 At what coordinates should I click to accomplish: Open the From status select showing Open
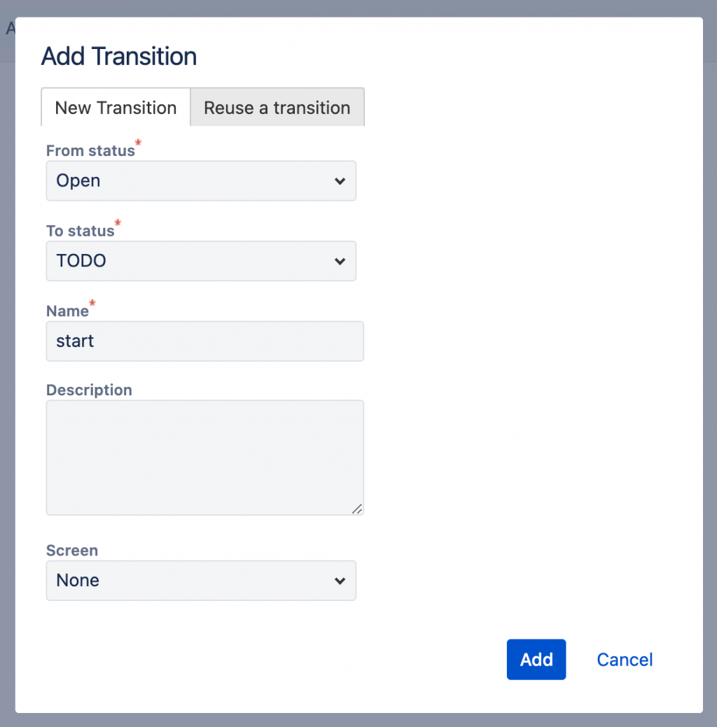click(x=189, y=181)
